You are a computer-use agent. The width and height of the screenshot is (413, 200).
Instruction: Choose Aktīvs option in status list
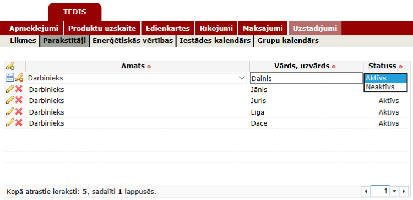click(x=385, y=78)
